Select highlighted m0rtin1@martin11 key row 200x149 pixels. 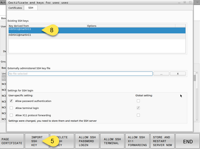tap(97, 31)
